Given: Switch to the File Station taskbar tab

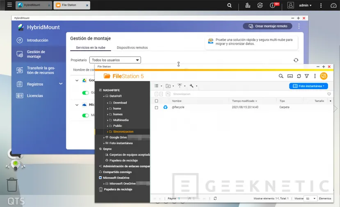Looking at the screenshot, I should point(72,5).
